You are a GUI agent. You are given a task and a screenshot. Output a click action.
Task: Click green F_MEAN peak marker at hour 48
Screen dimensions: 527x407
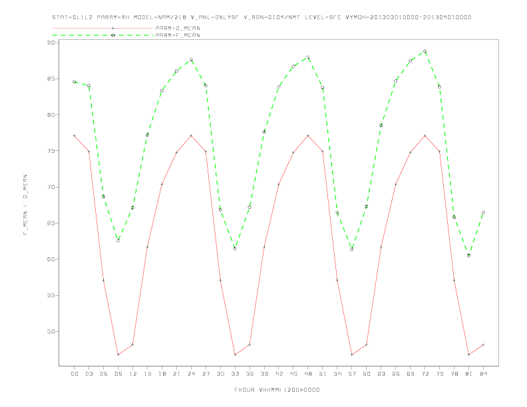(x=308, y=57)
